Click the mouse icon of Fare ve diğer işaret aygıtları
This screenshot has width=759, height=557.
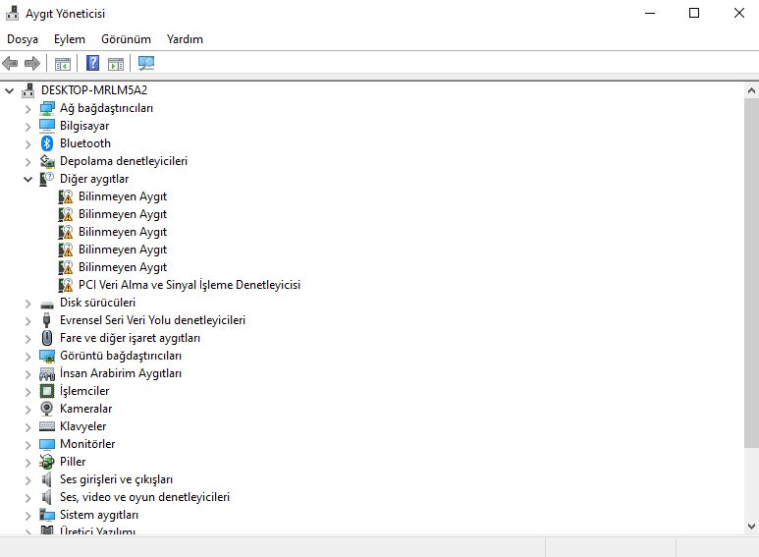(47, 338)
